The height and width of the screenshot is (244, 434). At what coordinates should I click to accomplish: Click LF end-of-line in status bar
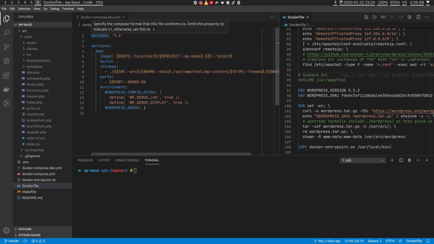(400, 241)
